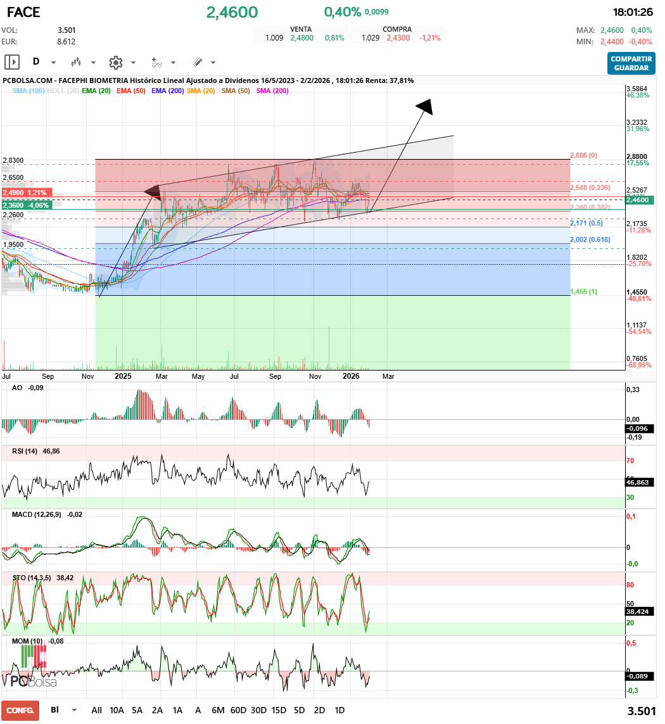Toggle the left side panel icon
665x724 pixels.
(11, 61)
